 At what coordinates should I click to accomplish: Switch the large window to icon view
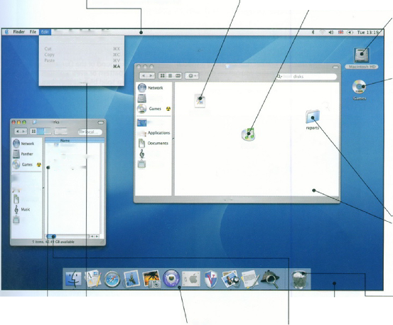click(x=163, y=75)
